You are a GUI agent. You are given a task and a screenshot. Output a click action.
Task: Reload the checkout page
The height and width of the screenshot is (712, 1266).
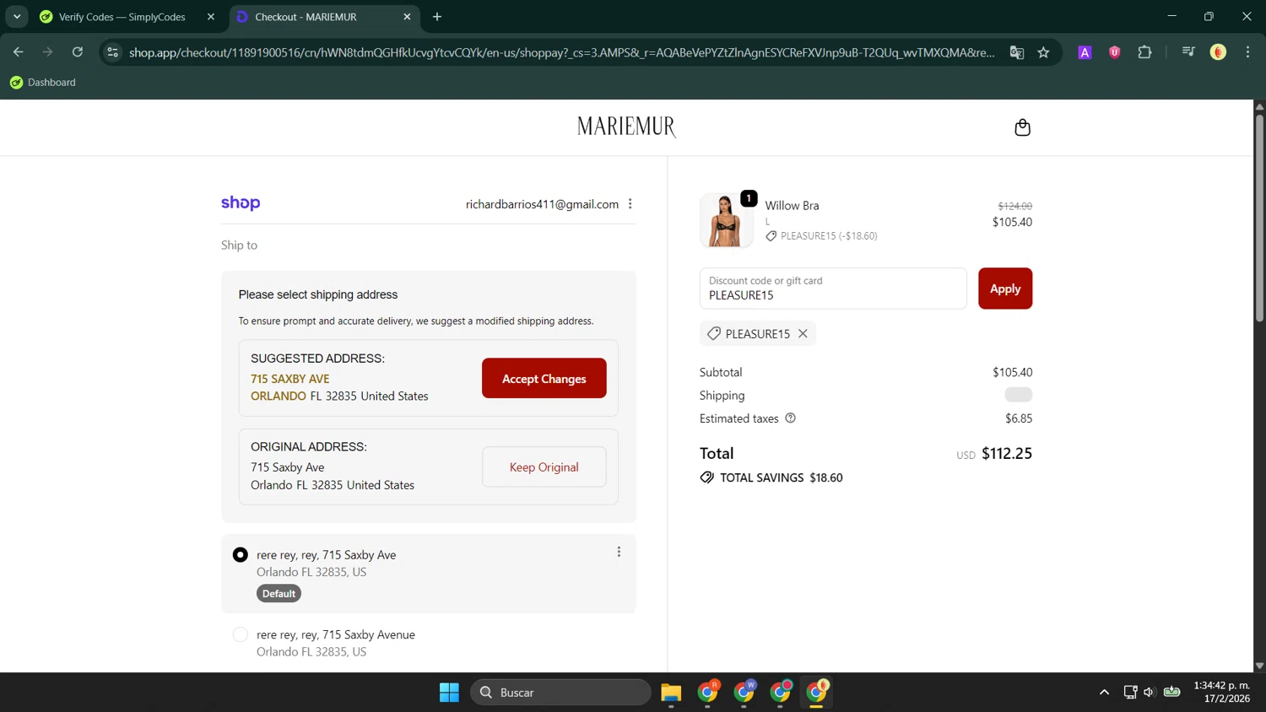[78, 52]
